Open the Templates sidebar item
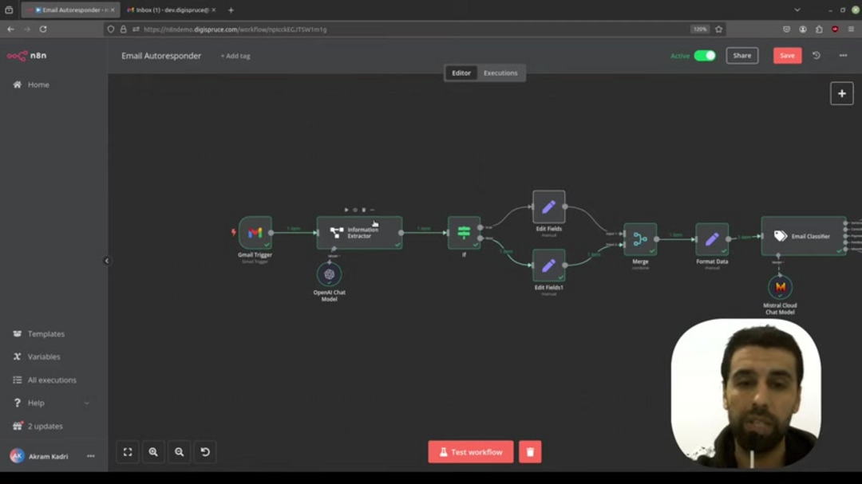The height and width of the screenshot is (484, 862). click(x=45, y=334)
